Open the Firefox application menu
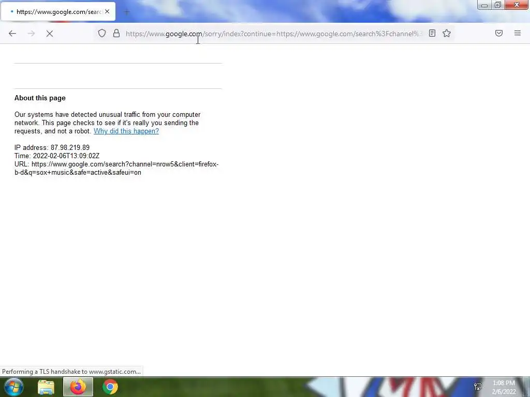The image size is (530, 397). coord(518,33)
